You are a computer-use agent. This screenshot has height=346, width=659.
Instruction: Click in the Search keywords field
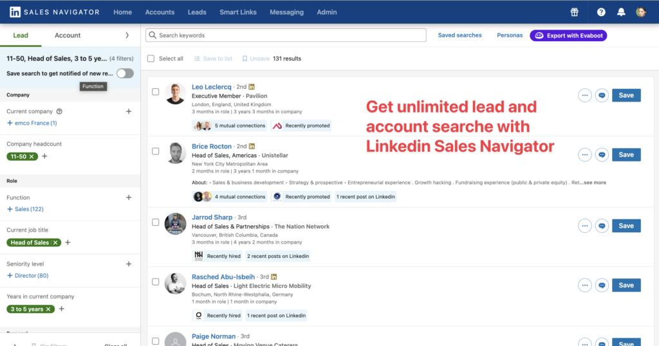tap(286, 35)
